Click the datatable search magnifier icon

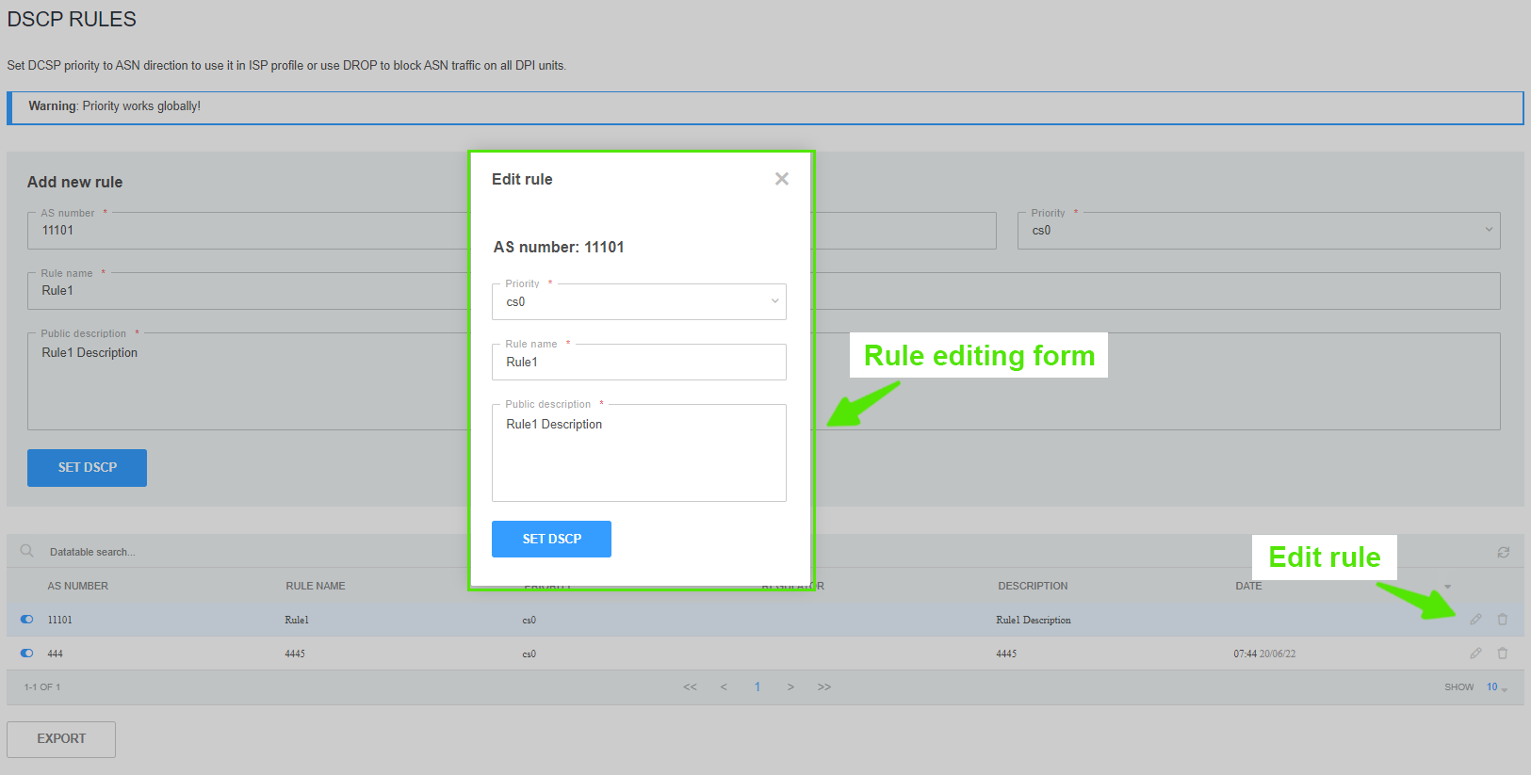[27, 551]
